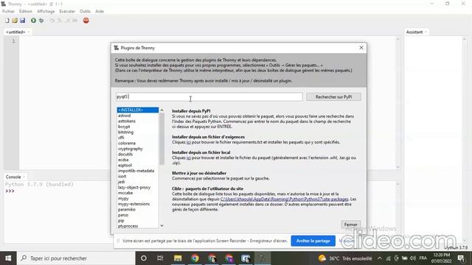Close the Plugins de Thonny dialog
This screenshot has height=265, width=472.
coord(361,48)
